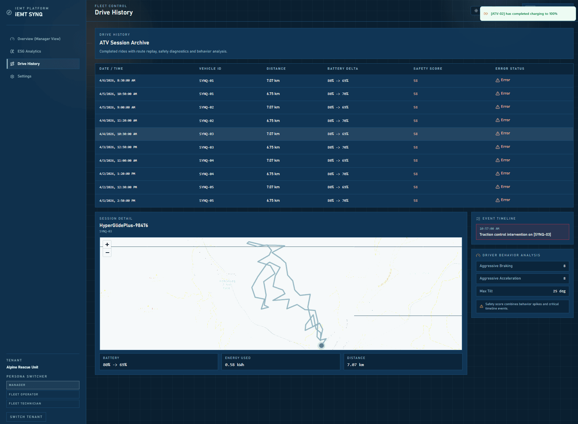Switch persona to Fleet Operator
The width and height of the screenshot is (578, 424).
click(x=43, y=394)
